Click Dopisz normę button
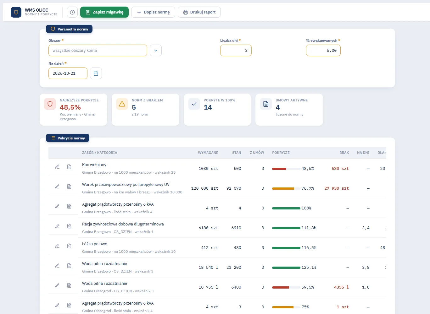430x314 pixels. tap(153, 12)
